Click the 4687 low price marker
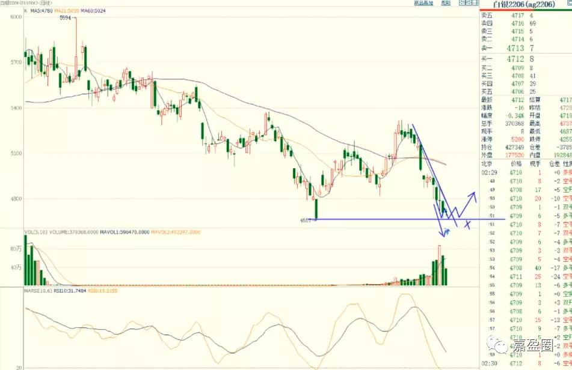 click(306, 220)
